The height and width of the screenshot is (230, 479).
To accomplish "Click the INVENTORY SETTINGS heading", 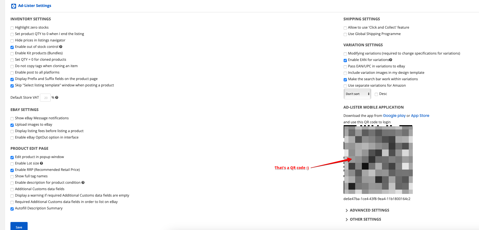I will tap(31, 19).
